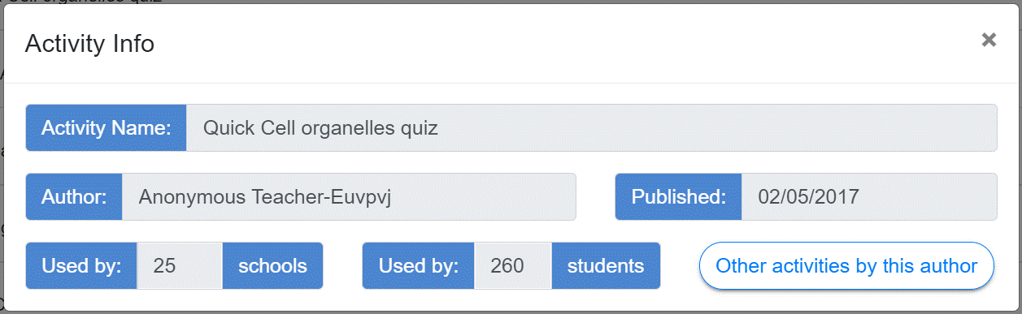Click the Author label
The image size is (1022, 314).
74,196
